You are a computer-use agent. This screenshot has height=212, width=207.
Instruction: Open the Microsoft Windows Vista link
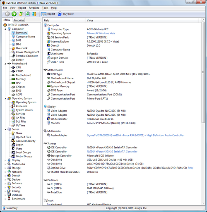tap(101, 33)
